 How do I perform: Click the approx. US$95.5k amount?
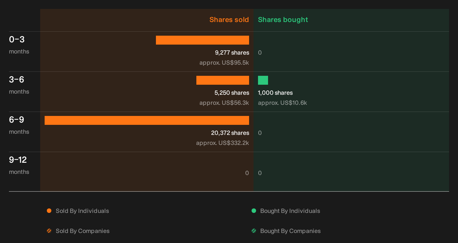pyautogui.click(x=224, y=63)
